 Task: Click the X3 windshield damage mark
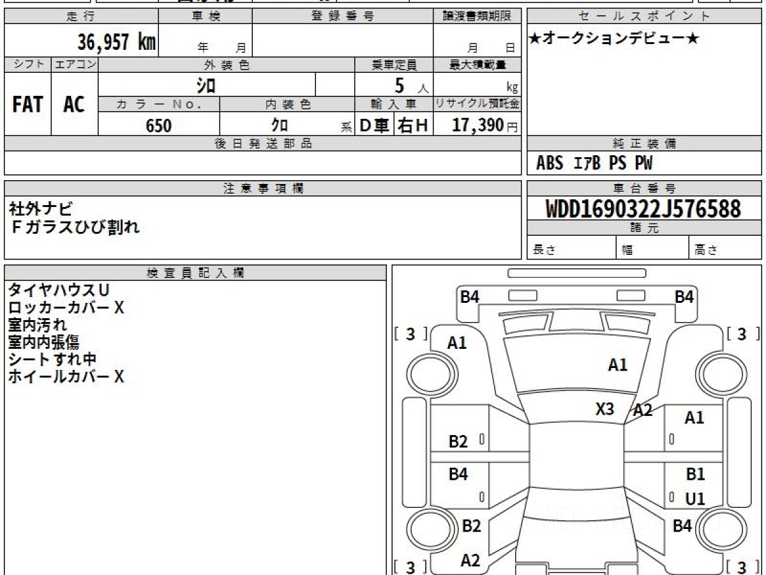point(605,409)
